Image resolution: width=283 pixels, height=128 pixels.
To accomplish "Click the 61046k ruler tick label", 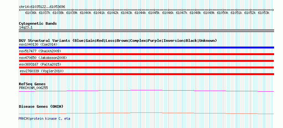I will [x=168, y=13].
